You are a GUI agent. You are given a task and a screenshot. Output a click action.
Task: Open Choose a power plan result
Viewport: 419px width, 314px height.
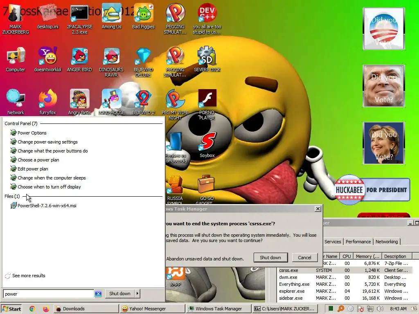coord(38,160)
